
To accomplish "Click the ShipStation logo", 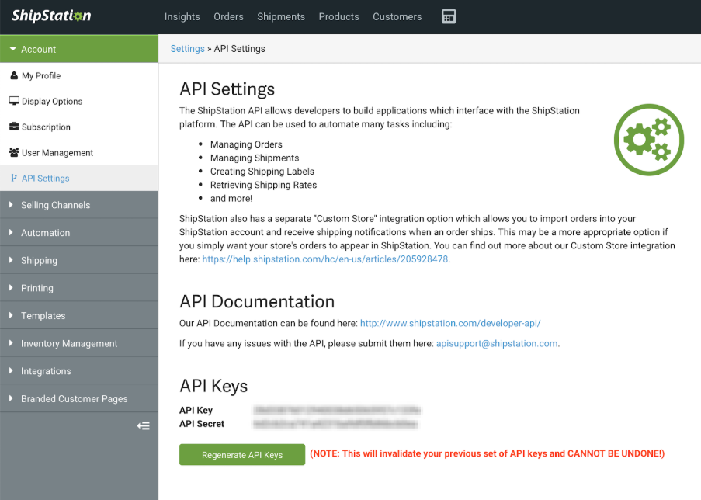I will coord(51,16).
